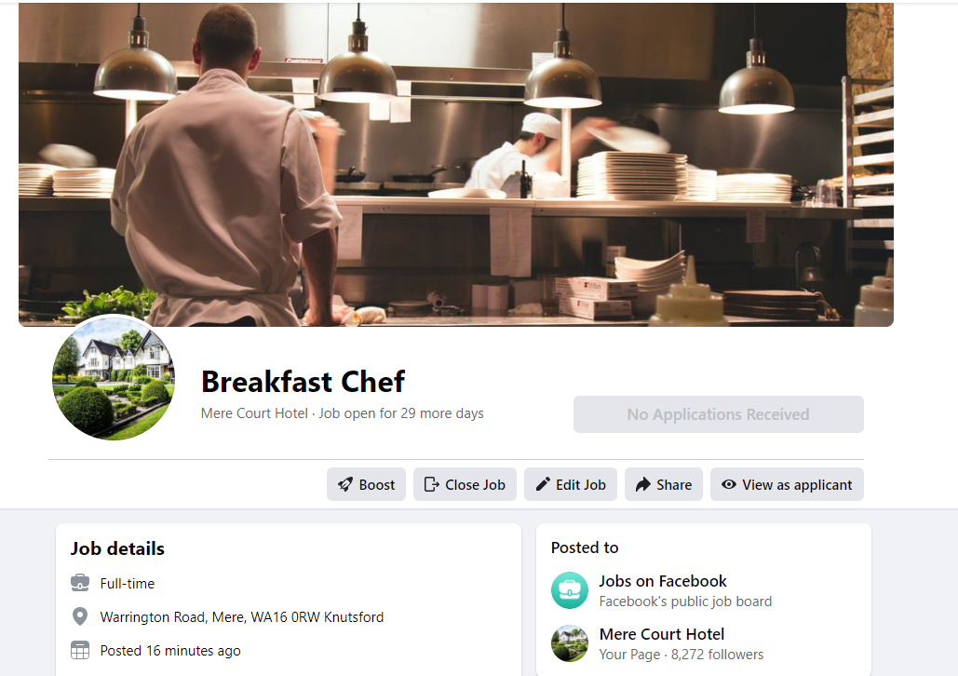Click the Boost button
This screenshot has height=676, width=958.
(366, 485)
